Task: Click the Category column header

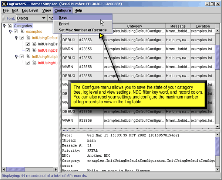Action: [134, 27]
